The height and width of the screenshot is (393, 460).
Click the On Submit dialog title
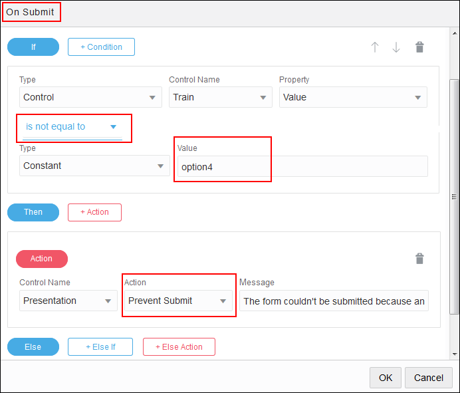click(x=30, y=12)
